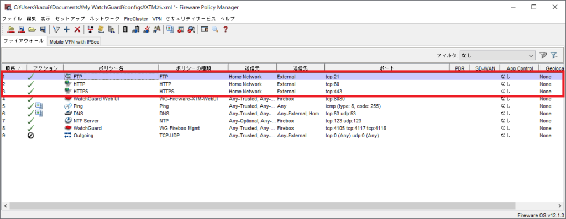Viewport: 566px width, 219px height.
Task: Click the WG-Firebox-Mgmt policy type cell
Action: coord(180,128)
